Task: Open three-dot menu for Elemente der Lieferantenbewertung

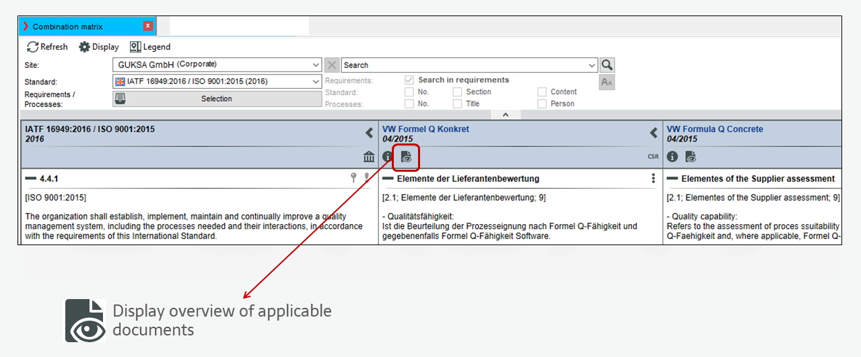Action: (x=653, y=178)
